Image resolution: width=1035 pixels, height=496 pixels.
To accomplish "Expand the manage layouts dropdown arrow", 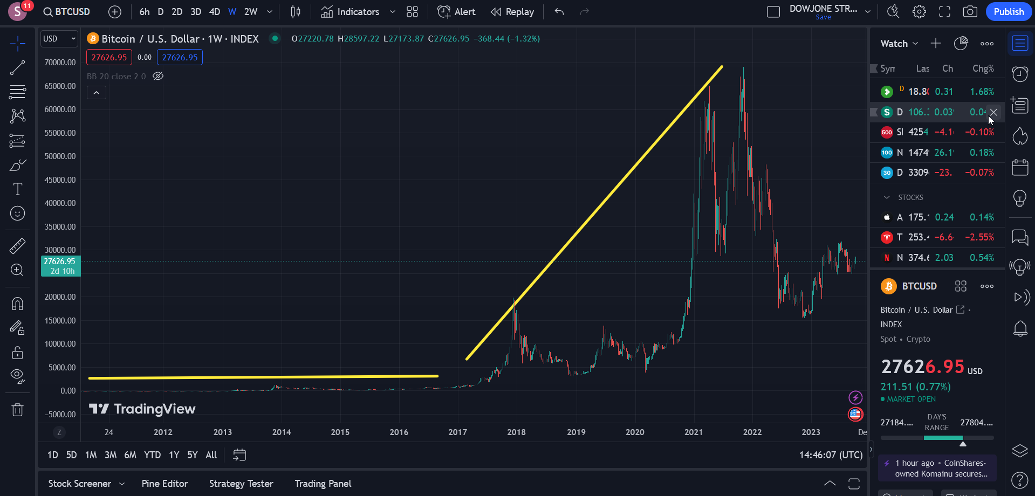I will [x=868, y=12].
